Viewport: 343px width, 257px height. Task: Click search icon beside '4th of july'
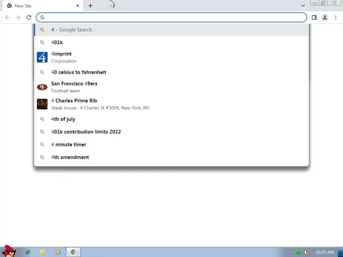tap(42, 119)
